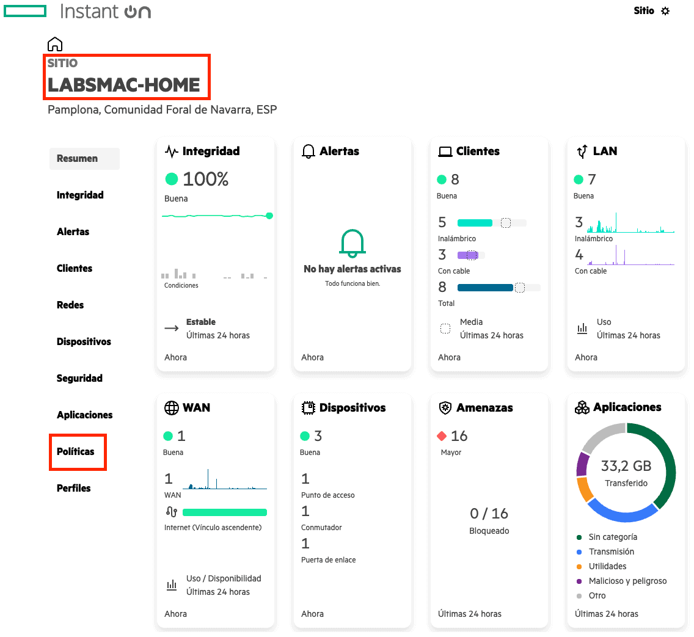
Task: Click the Sitio label at top right
Action: click(644, 11)
